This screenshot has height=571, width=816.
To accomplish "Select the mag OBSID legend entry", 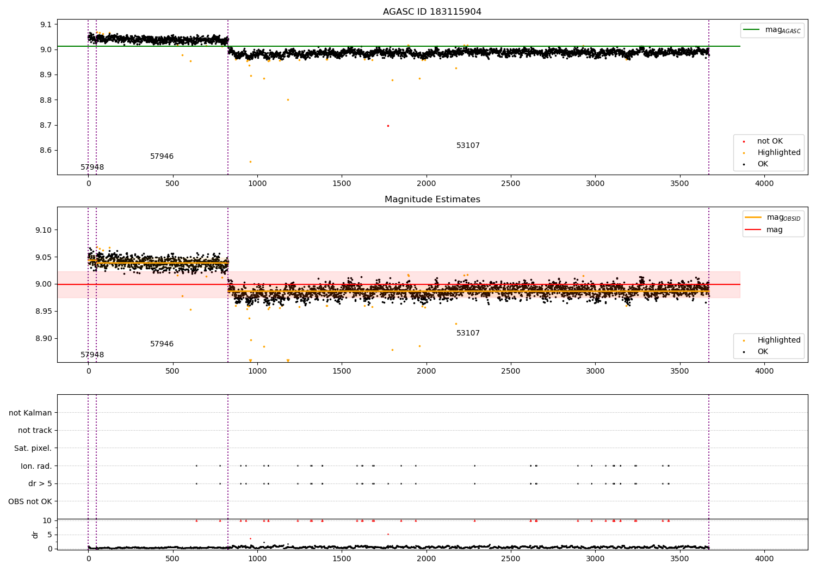I will [773, 218].
